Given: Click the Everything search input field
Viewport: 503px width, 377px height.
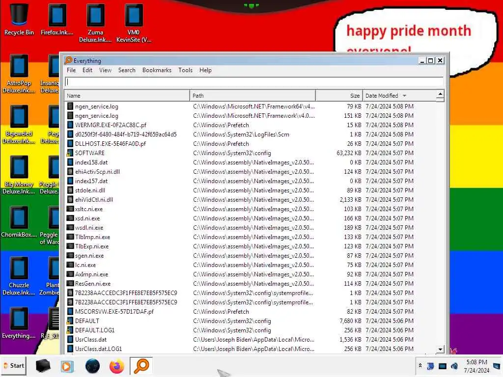Looking at the screenshot, I should [x=254, y=82].
